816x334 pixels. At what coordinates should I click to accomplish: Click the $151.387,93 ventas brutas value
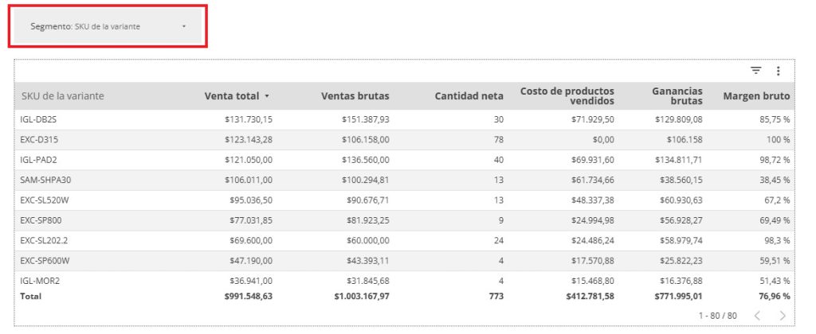coord(365,119)
